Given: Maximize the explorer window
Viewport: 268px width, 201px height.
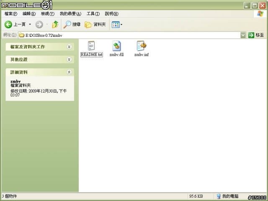Looking at the screenshot, I should pyautogui.click(x=255, y=5).
